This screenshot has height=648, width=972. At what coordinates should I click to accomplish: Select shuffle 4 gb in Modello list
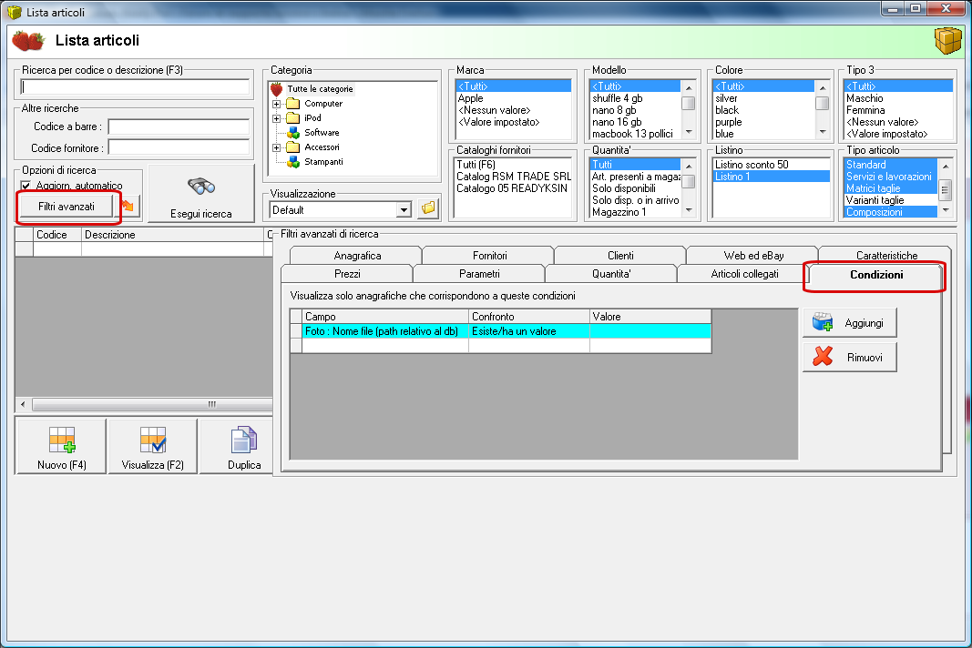635,98
